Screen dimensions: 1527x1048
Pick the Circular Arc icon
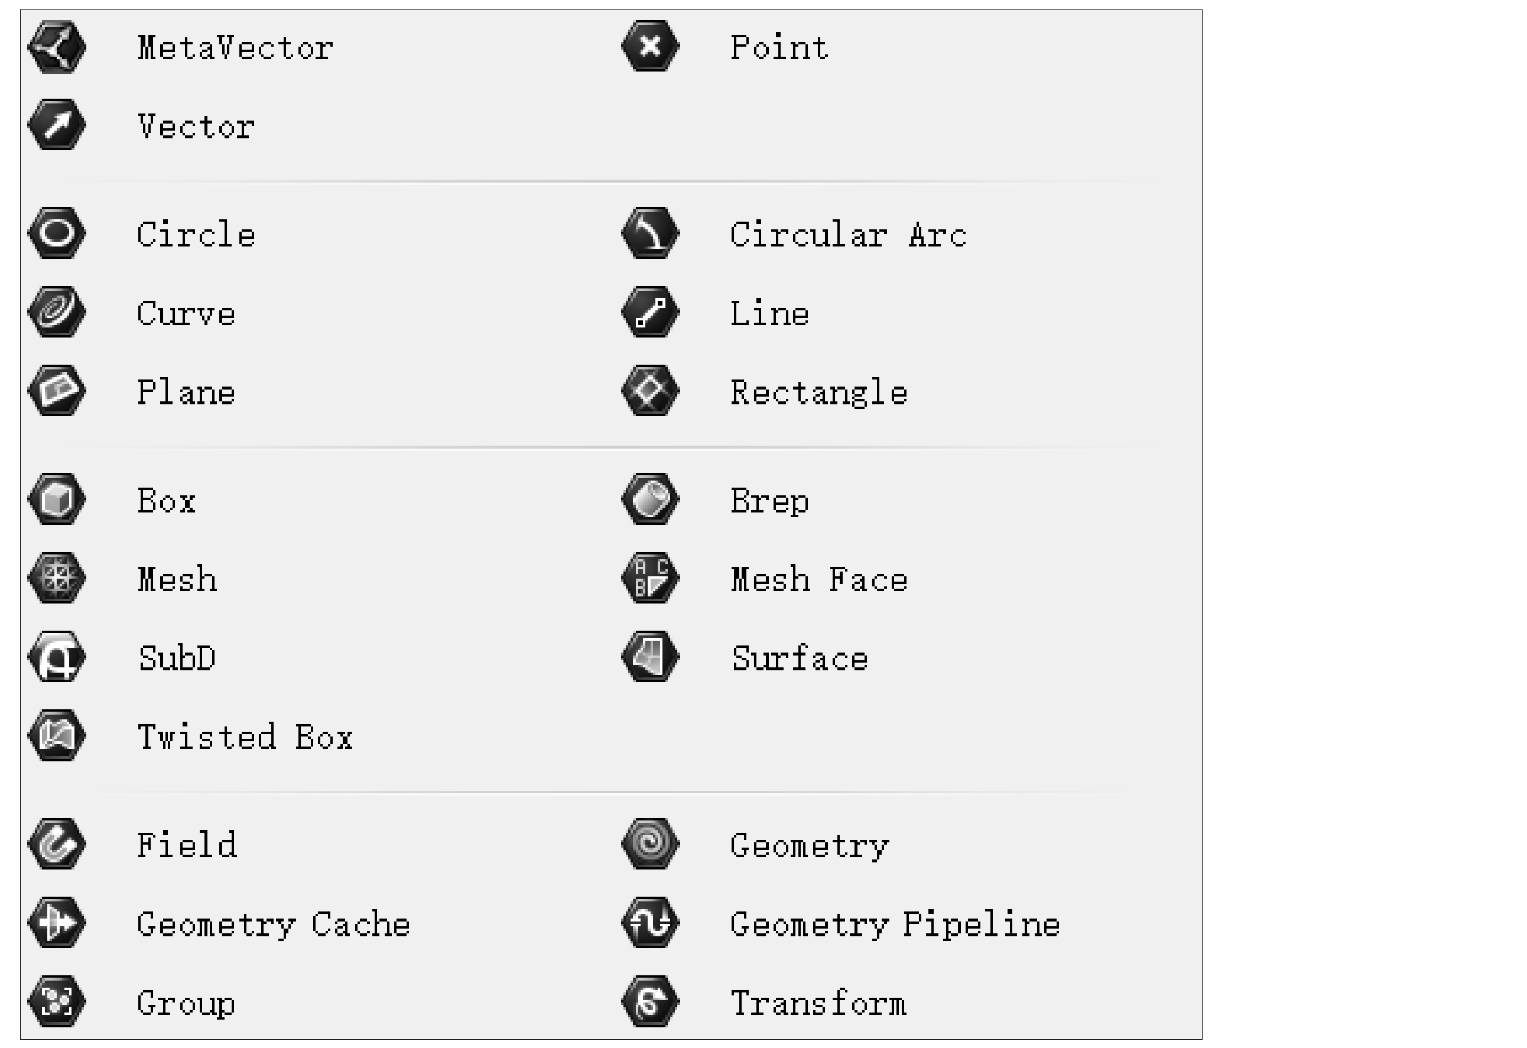[651, 233]
